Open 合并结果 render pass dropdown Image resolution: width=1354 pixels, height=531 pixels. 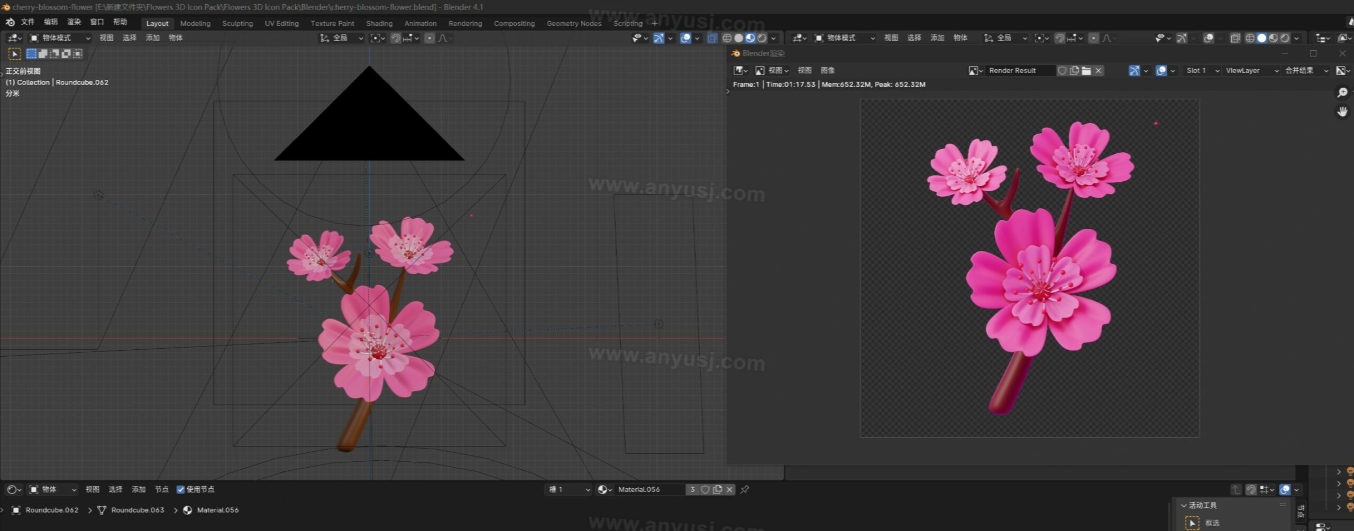pyautogui.click(x=1306, y=70)
